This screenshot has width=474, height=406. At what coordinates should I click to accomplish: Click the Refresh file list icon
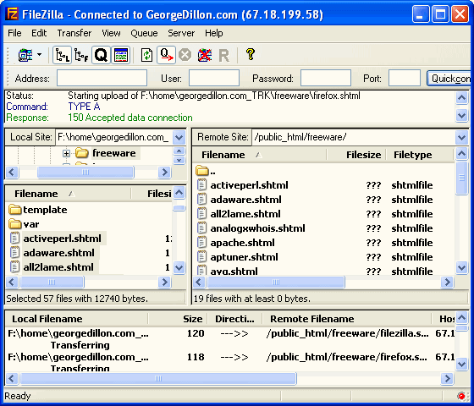147,55
